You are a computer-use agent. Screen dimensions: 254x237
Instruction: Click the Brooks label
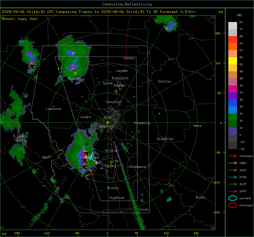pos(201,197)
